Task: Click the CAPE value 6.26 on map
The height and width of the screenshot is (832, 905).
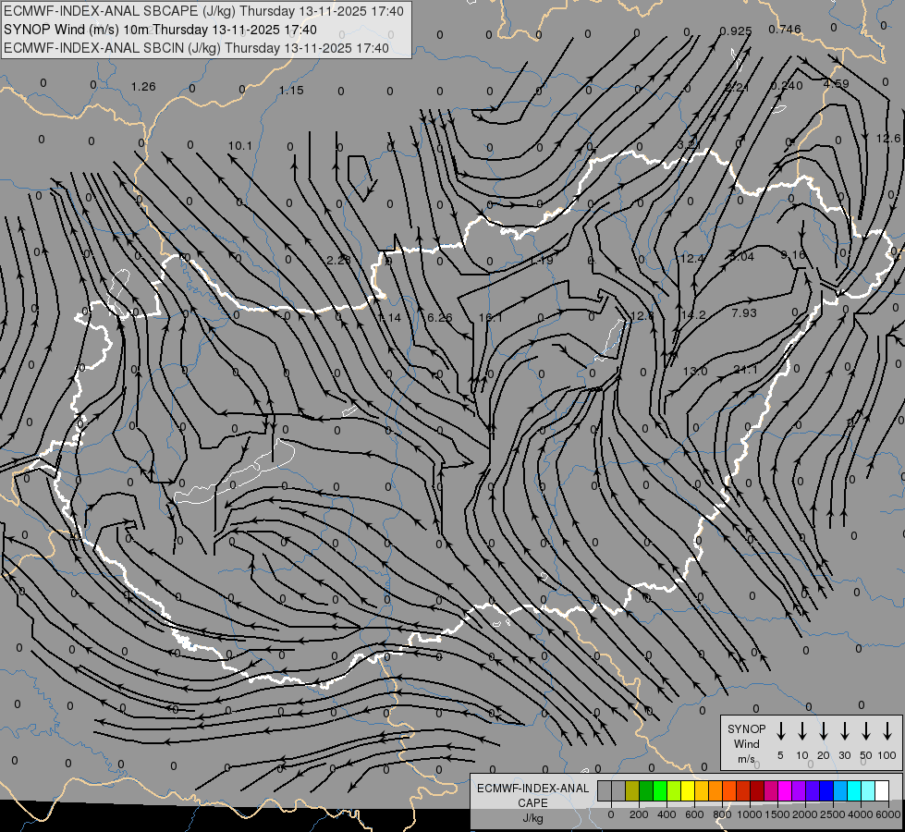Action: (440, 318)
